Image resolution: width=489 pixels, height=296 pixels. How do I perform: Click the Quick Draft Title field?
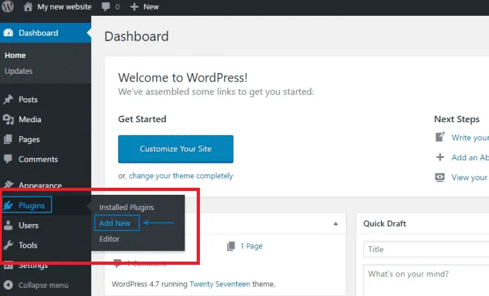[426, 250]
